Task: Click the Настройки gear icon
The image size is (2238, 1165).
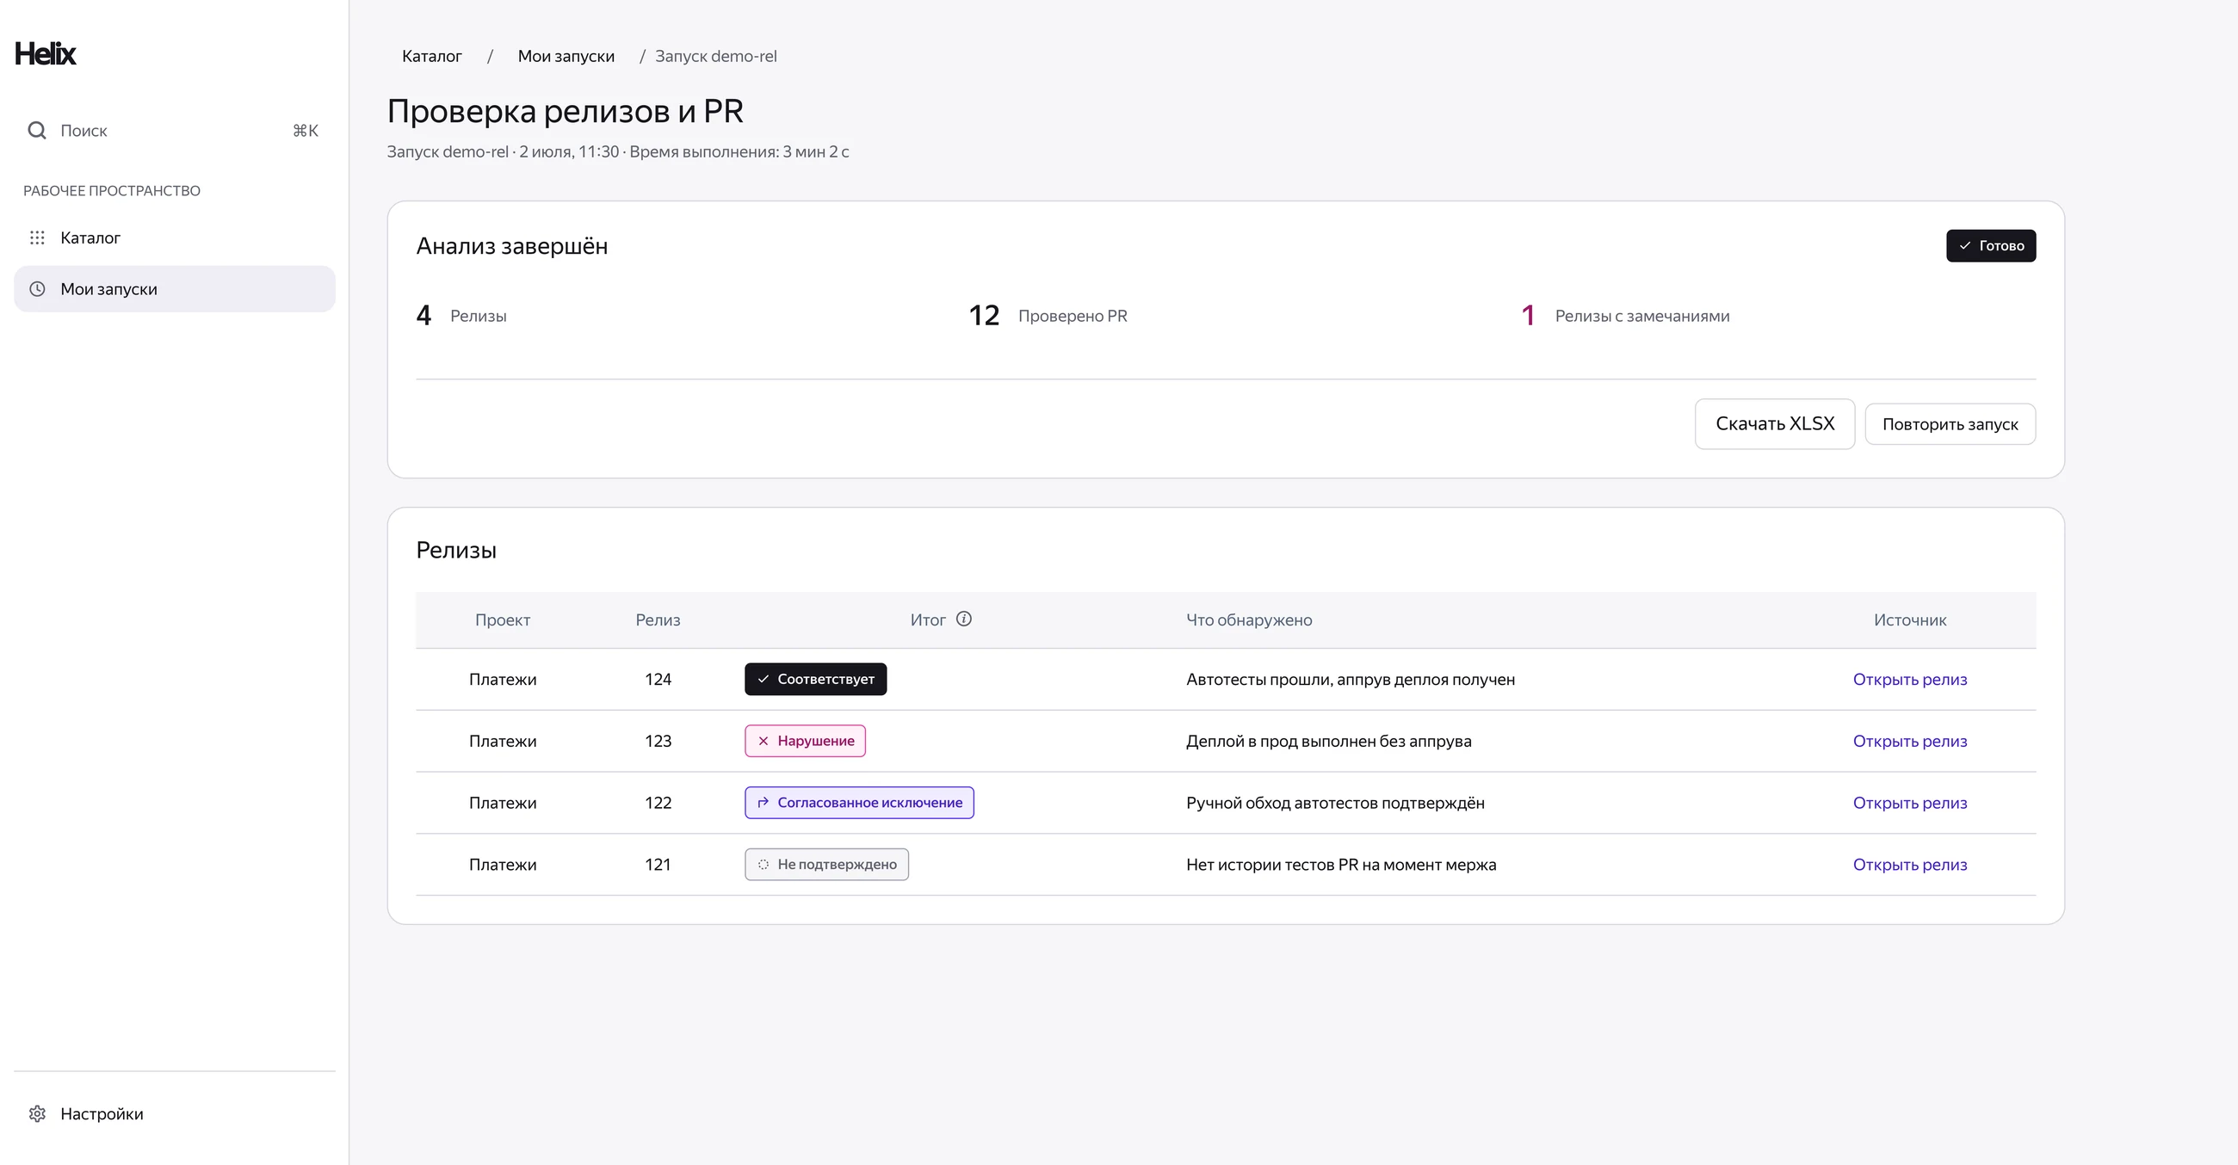Action: coord(37,1113)
